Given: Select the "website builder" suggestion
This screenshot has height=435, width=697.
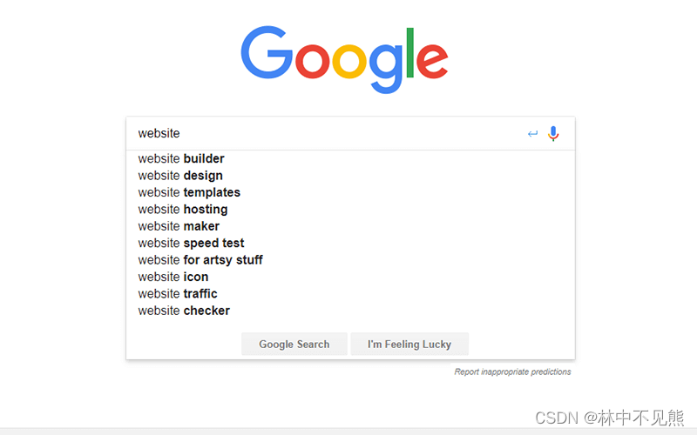Looking at the screenshot, I should tap(181, 158).
